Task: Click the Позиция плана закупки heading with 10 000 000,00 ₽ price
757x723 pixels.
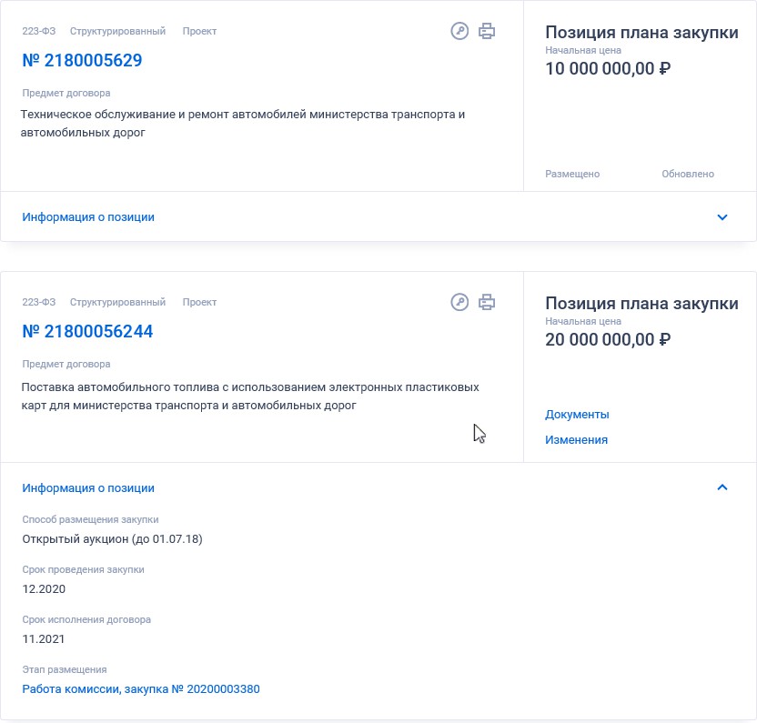Action: coord(641,33)
